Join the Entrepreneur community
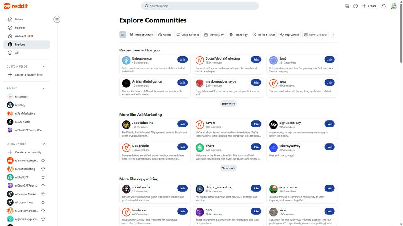 (x=182, y=60)
